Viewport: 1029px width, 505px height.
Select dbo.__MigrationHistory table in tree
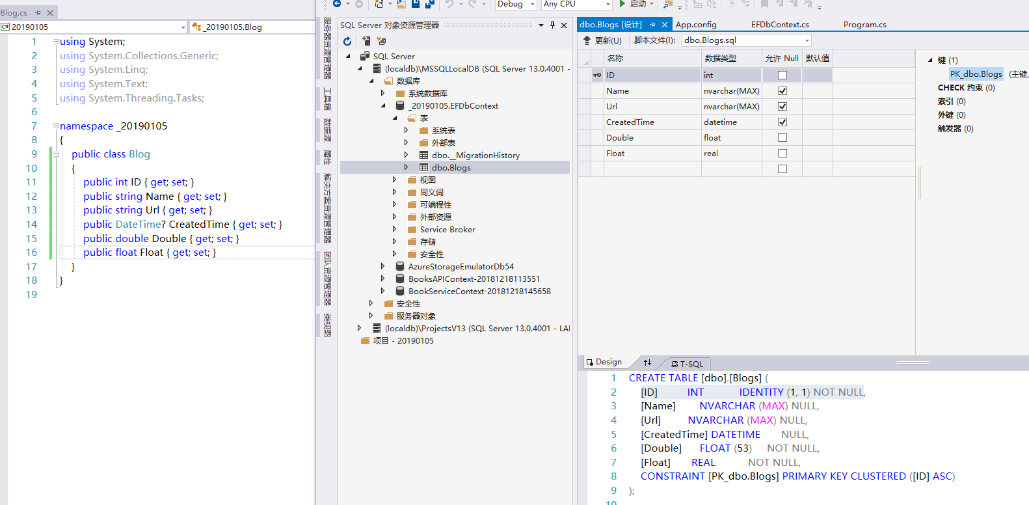[475, 155]
